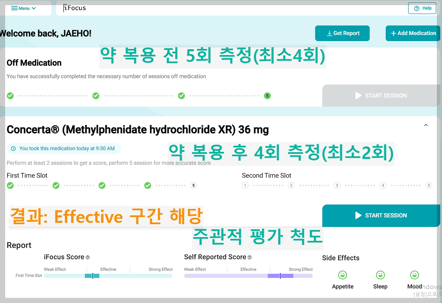Screen dimensions: 442x303
Task: Select step 3 under Second Time Slot
Action: [337, 186]
